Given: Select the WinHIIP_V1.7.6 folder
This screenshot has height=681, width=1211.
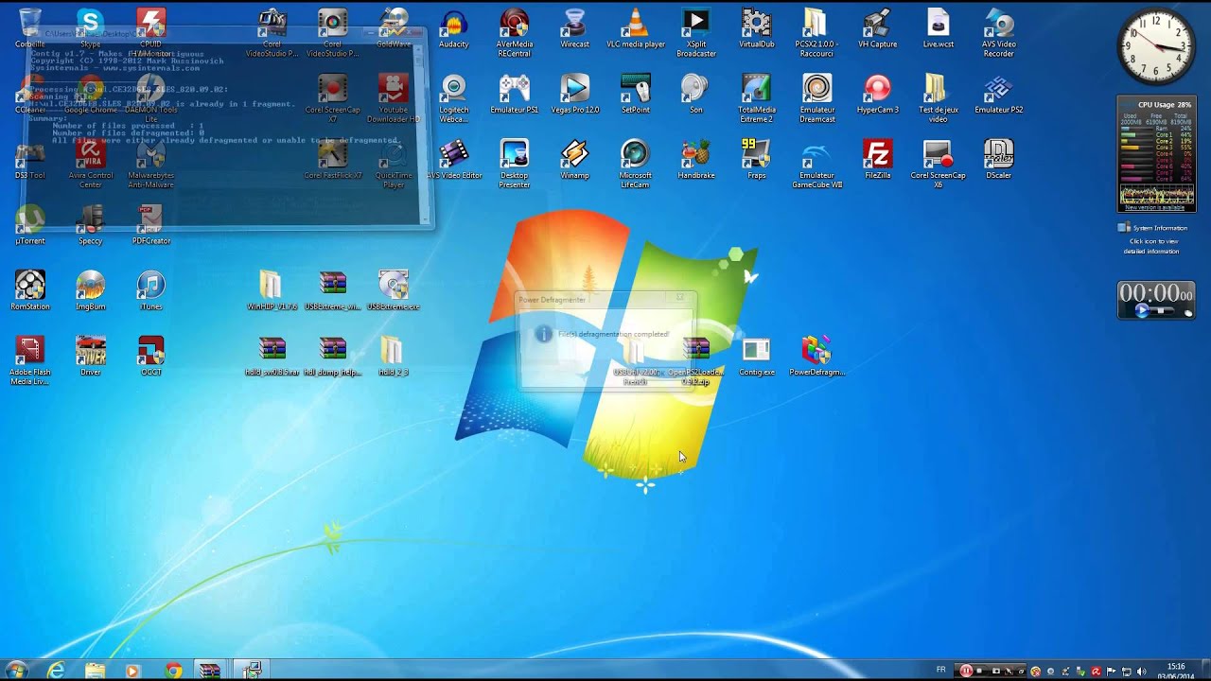Looking at the screenshot, I should [272, 290].
